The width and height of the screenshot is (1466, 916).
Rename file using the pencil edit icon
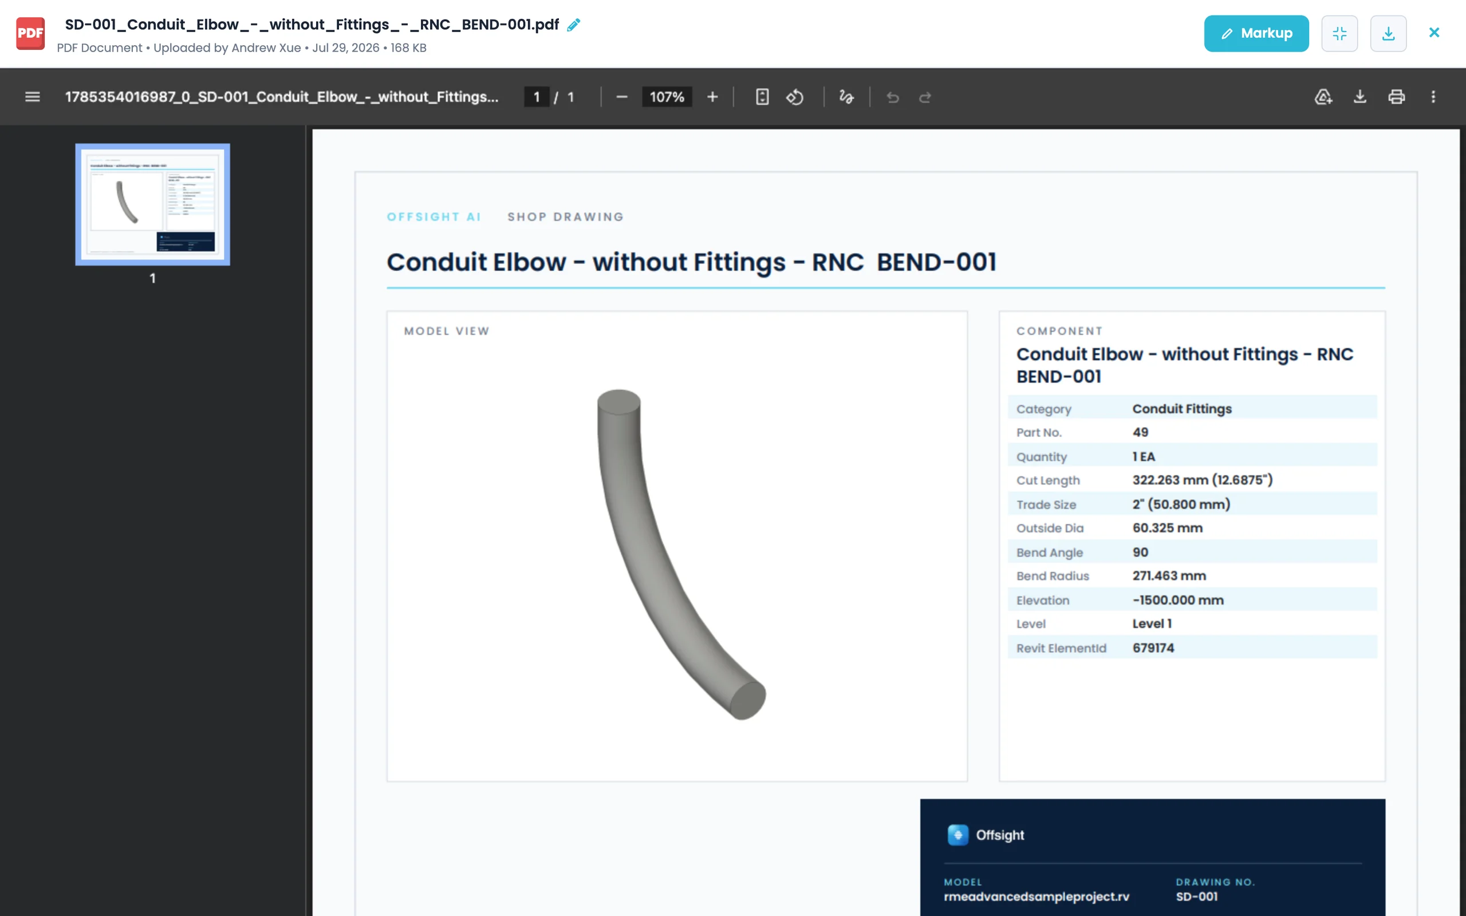[x=573, y=25]
